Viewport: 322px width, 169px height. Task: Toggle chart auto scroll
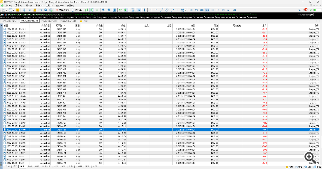[121, 10]
